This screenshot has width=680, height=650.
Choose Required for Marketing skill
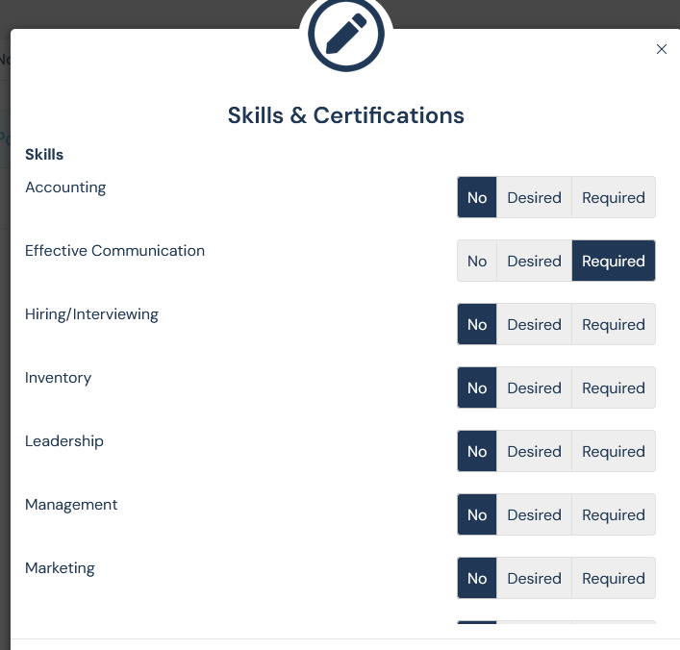pos(613,579)
